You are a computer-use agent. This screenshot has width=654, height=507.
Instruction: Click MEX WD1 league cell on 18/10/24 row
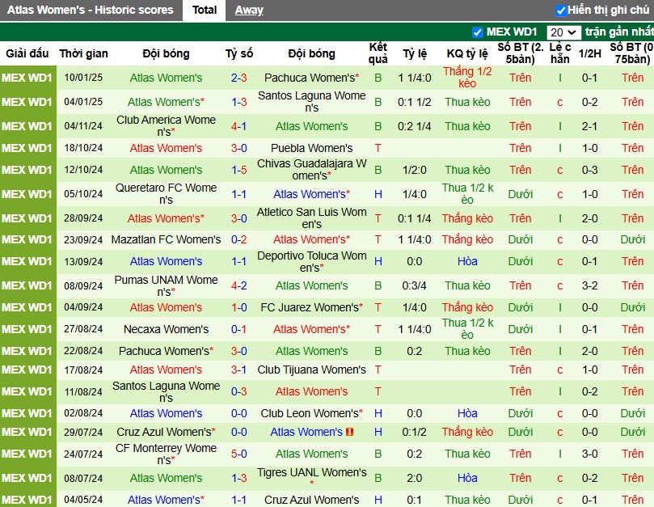click(27, 148)
